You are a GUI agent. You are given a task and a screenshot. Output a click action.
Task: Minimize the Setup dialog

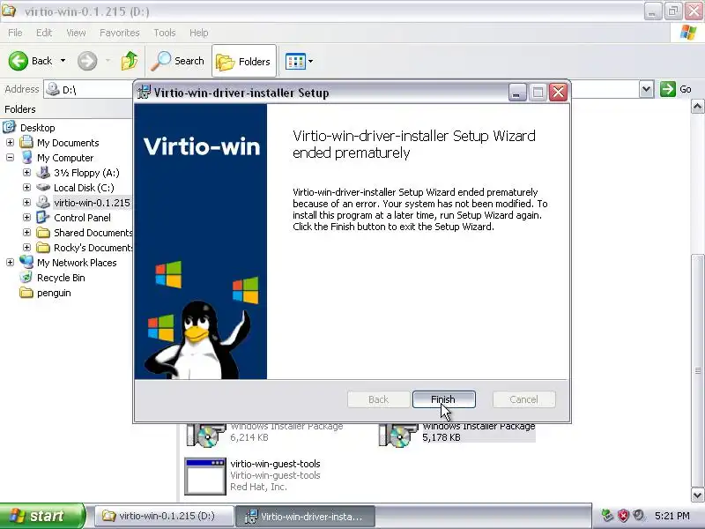click(517, 93)
